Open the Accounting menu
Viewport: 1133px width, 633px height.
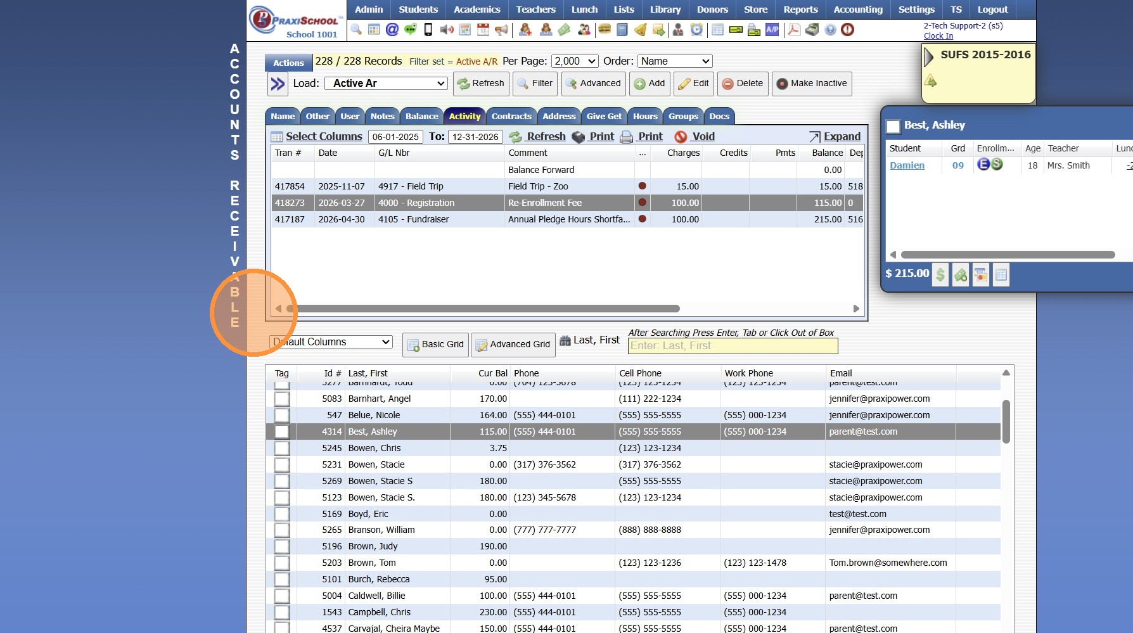[x=857, y=10]
